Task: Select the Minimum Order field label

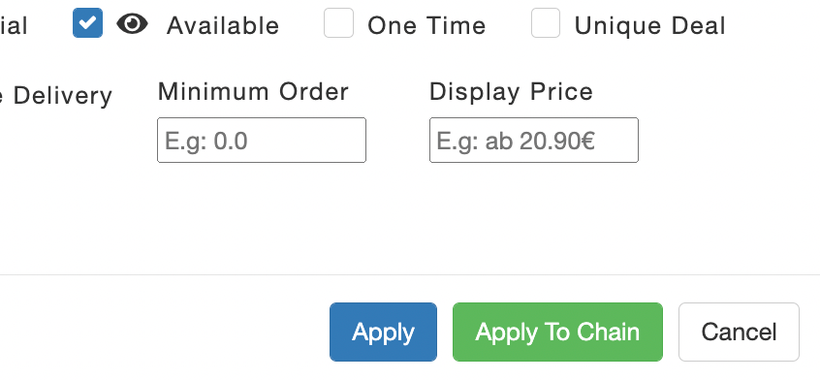Action: click(253, 92)
